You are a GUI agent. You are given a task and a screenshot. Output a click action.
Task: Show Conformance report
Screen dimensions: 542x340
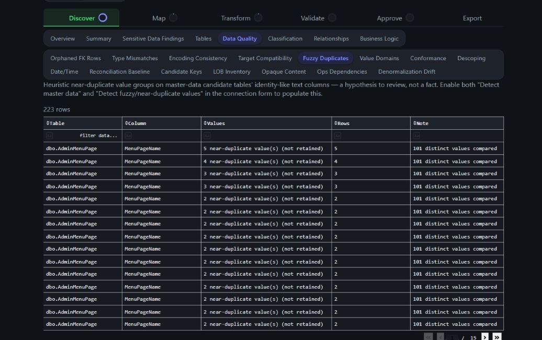tap(428, 58)
